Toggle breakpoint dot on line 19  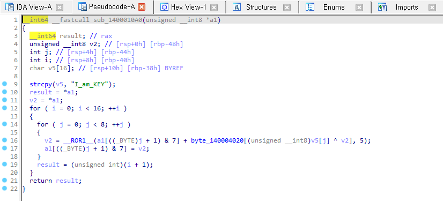4,164
